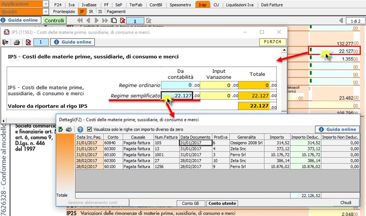Click Totale value 22.126,52
Viewport: 366px width, 216px height.
coord(305,195)
